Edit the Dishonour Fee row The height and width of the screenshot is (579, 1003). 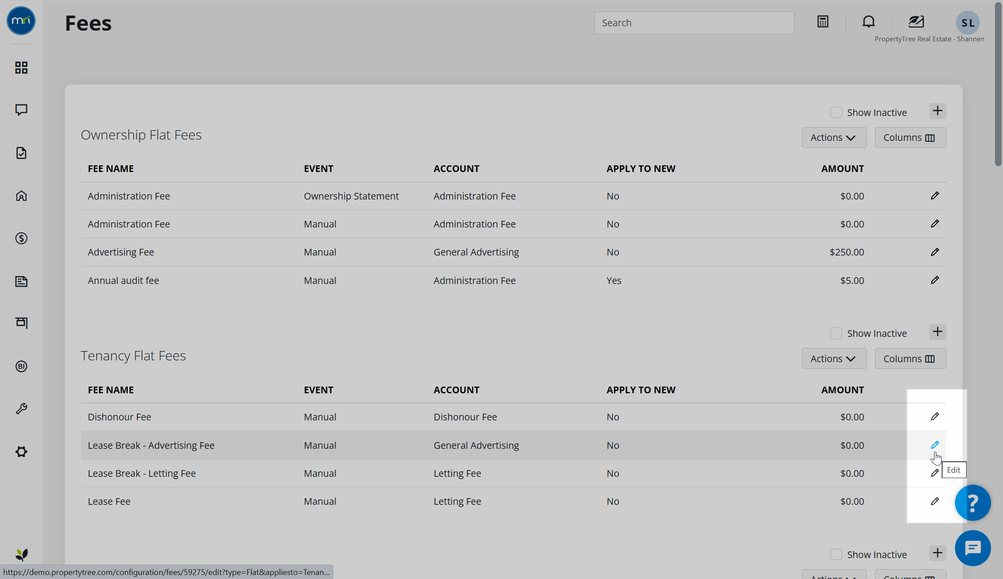(935, 417)
